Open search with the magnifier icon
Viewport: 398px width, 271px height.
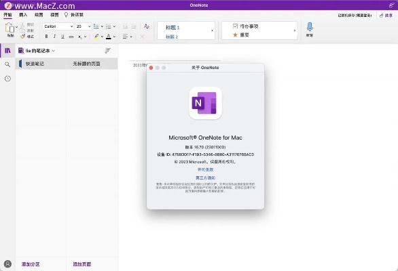(x=7, y=64)
